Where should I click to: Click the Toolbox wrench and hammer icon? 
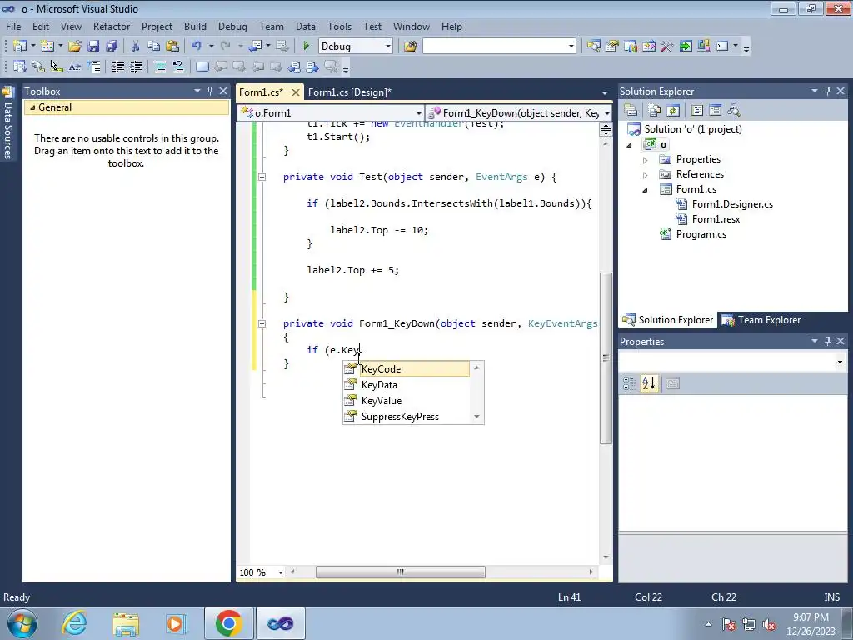pyautogui.click(x=667, y=47)
